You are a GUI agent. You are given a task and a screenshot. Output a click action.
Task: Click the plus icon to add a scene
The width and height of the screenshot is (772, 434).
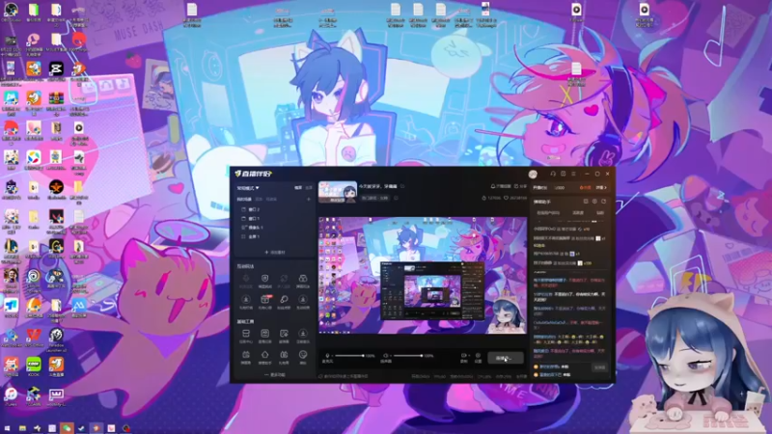tap(309, 200)
